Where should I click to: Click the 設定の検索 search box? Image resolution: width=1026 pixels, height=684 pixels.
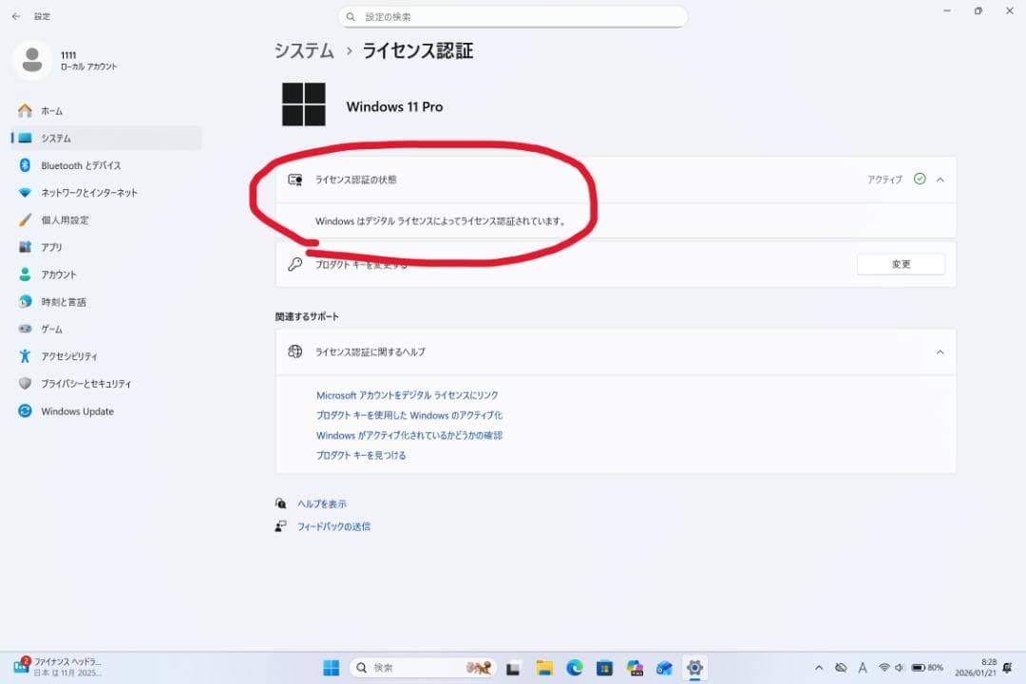[x=513, y=16]
